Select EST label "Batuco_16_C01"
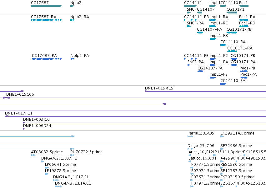This screenshot has height=188, width=266. [202, 158]
